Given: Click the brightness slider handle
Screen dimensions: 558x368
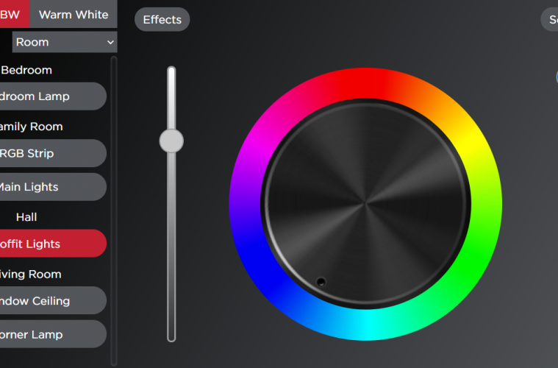Looking at the screenshot, I should [x=171, y=141].
